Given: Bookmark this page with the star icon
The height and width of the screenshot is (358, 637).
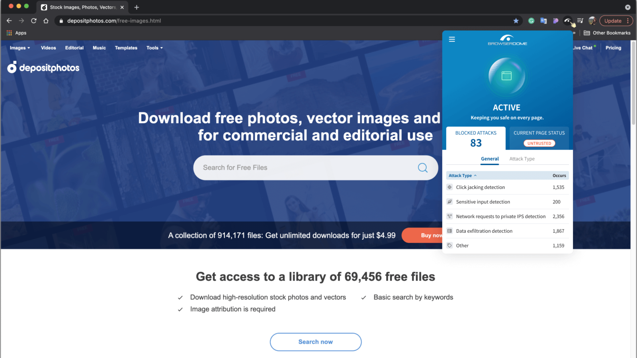Looking at the screenshot, I should click(x=516, y=21).
